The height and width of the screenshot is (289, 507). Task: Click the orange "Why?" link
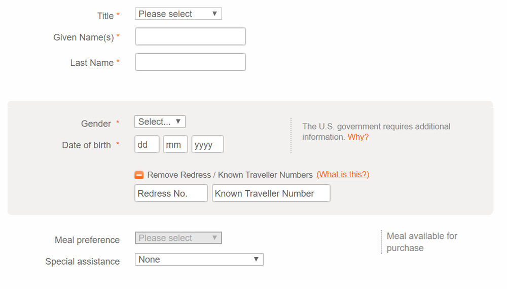tap(358, 137)
